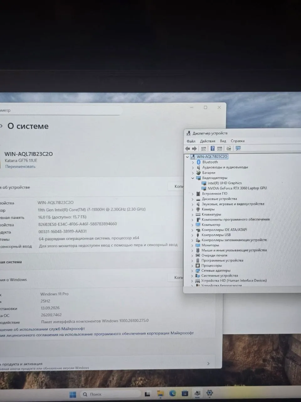Expand Звуковые, игровые и видеоустройства node
The width and height of the screenshot is (301, 402).
pyautogui.click(x=193, y=204)
